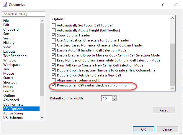The width and height of the screenshot is (183, 135).
Task: Open the Text Rendering category
Action: pyautogui.click(x=15, y=56)
